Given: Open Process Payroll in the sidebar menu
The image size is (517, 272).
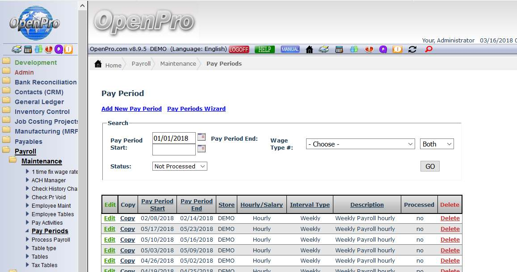Looking at the screenshot, I should 50,240.
